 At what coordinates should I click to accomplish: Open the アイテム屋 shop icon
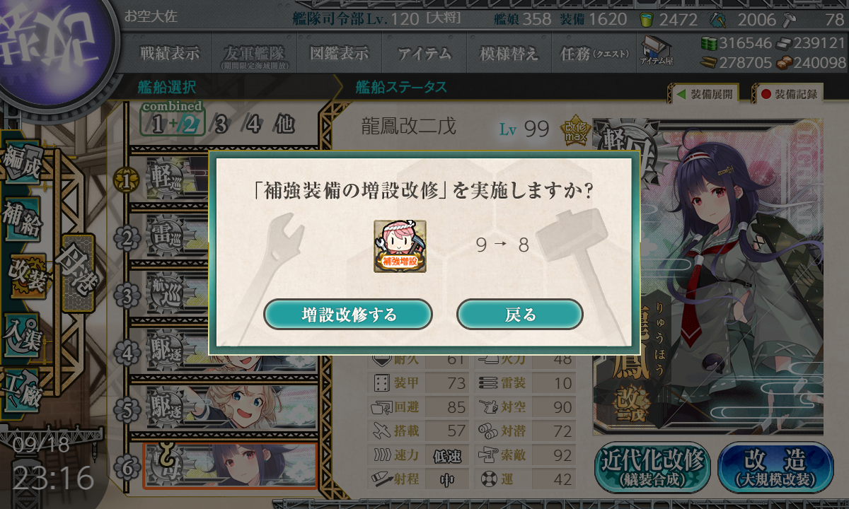click(x=657, y=51)
